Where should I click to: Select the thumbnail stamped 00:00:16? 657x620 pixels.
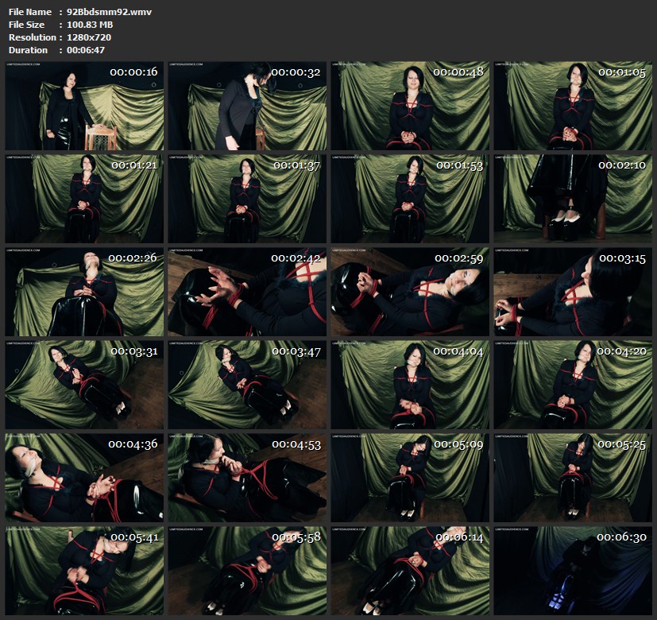click(84, 106)
